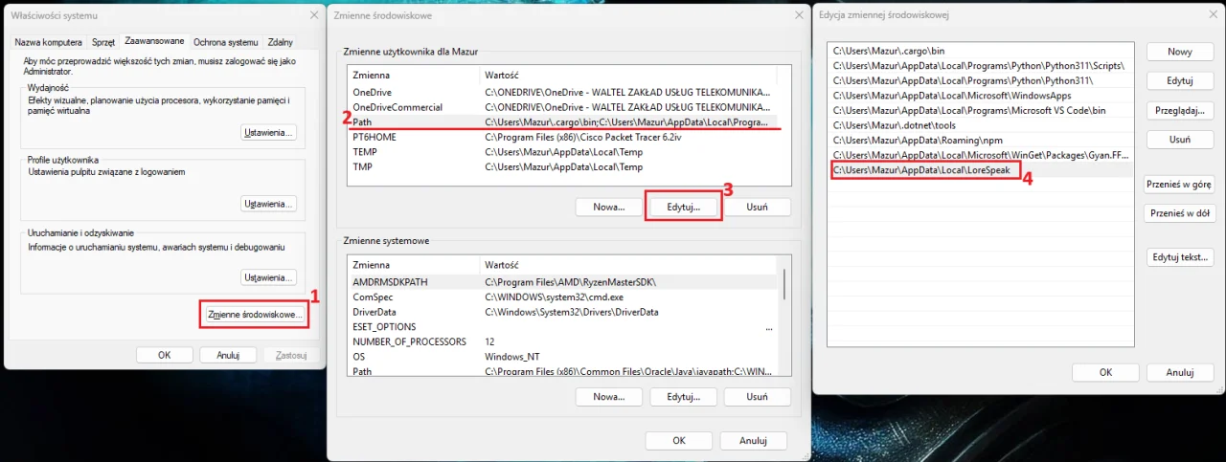Select the WinGet\Packages\Gyan.FF path entry
This screenshot has width=1226, height=462.
(981, 155)
